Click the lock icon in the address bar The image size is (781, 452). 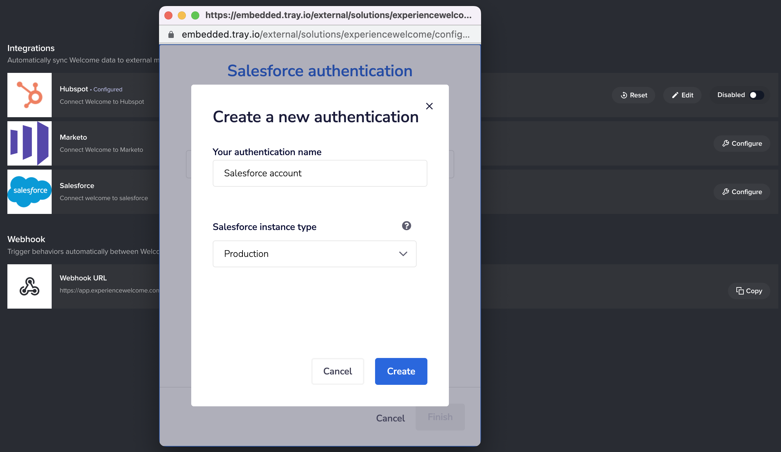pyautogui.click(x=171, y=35)
